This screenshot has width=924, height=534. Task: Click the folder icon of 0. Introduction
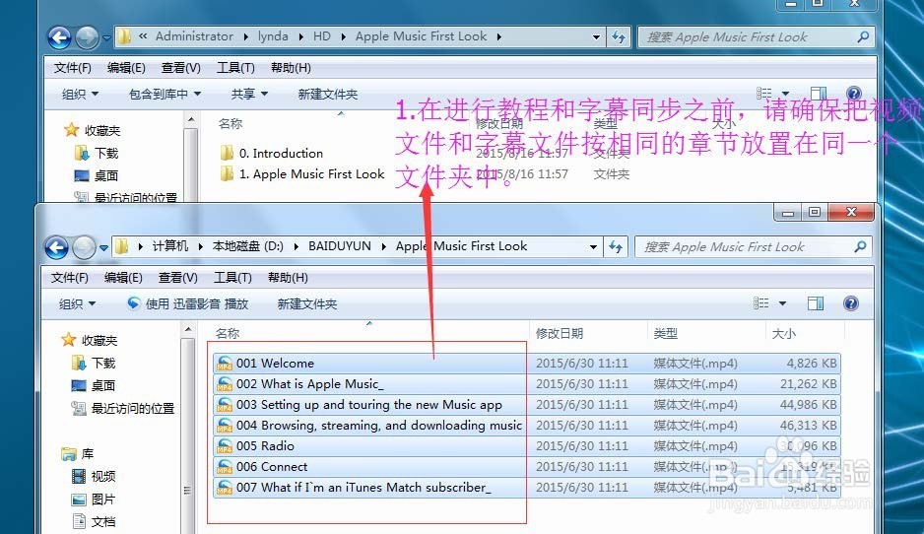[227, 154]
